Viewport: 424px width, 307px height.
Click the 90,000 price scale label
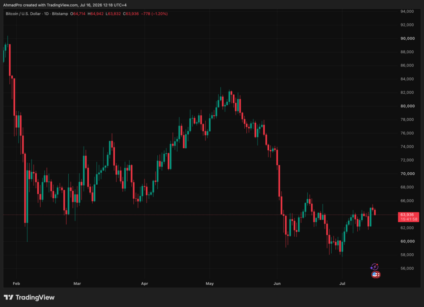point(407,38)
